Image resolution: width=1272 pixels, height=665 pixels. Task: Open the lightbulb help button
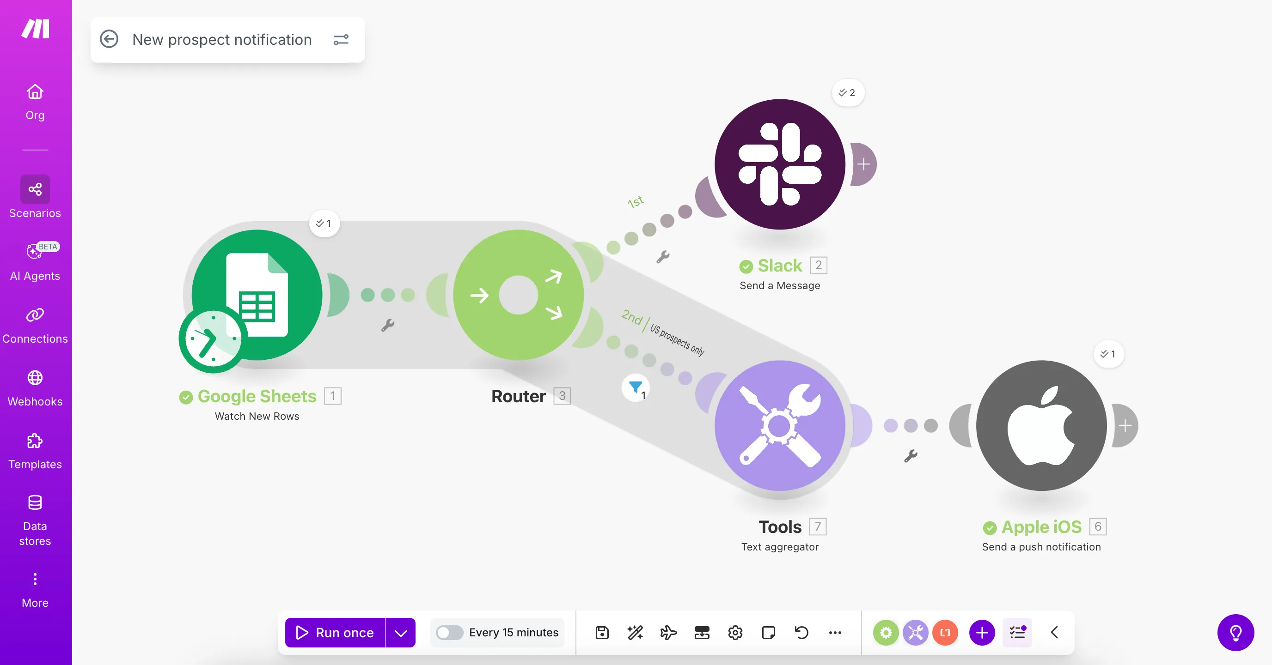point(1235,632)
